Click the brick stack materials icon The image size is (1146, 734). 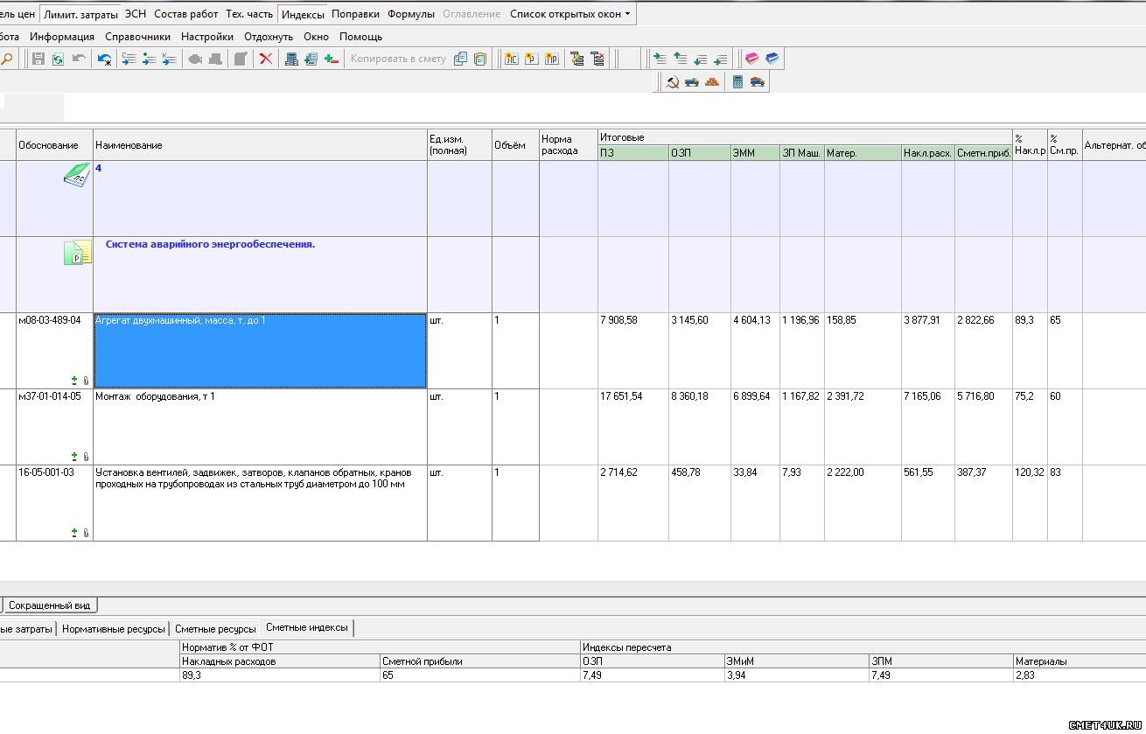tap(712, 82)
